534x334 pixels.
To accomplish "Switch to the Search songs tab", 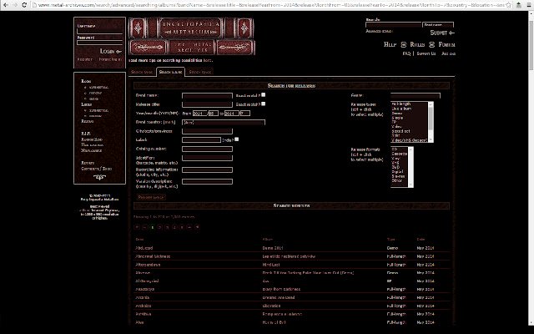I will (200, 72).
